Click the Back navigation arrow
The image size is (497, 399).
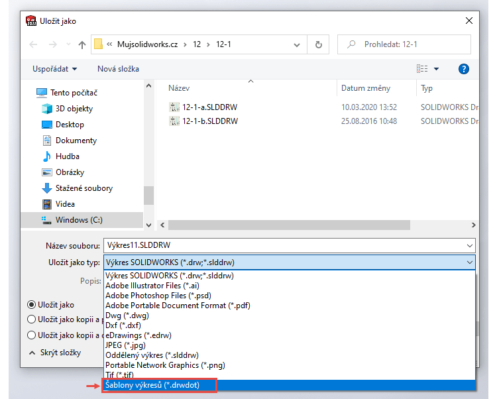point(33,44)
